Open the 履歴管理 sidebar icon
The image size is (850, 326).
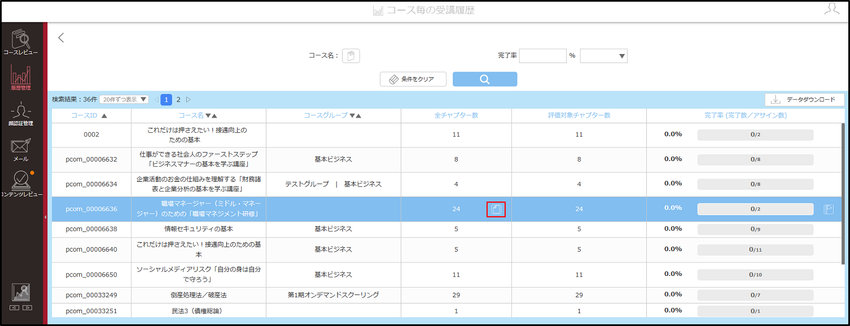point(21,78)
